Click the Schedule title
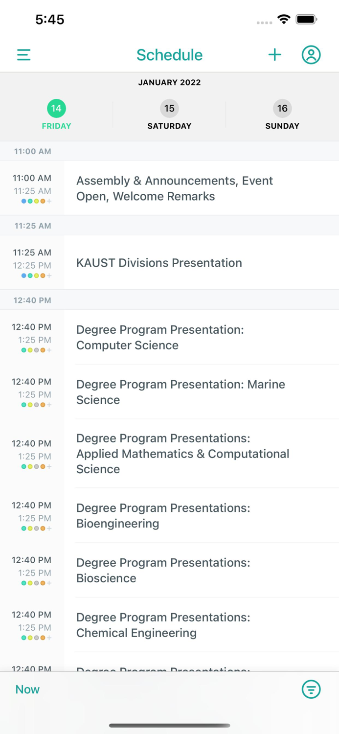 (169, 55)
